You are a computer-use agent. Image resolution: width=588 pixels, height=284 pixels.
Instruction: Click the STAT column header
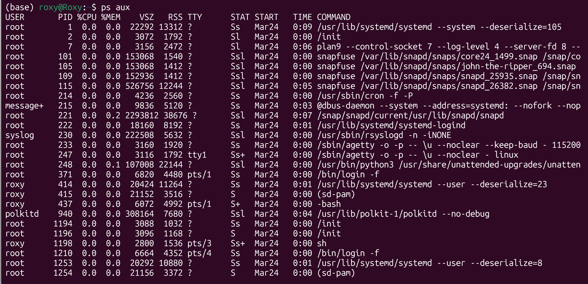pyautogui.click(x=240, y=17)
